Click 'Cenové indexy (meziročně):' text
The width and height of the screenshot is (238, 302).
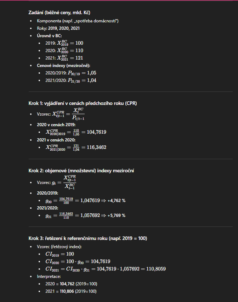[63, 66]
